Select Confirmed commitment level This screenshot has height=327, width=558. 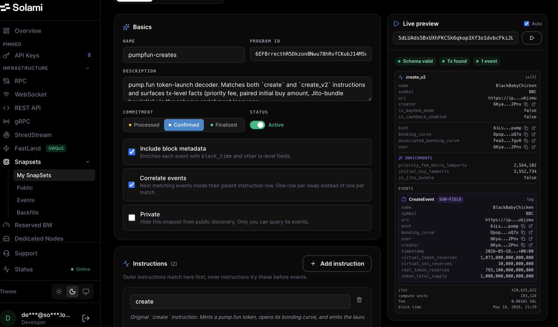(184, 125)
